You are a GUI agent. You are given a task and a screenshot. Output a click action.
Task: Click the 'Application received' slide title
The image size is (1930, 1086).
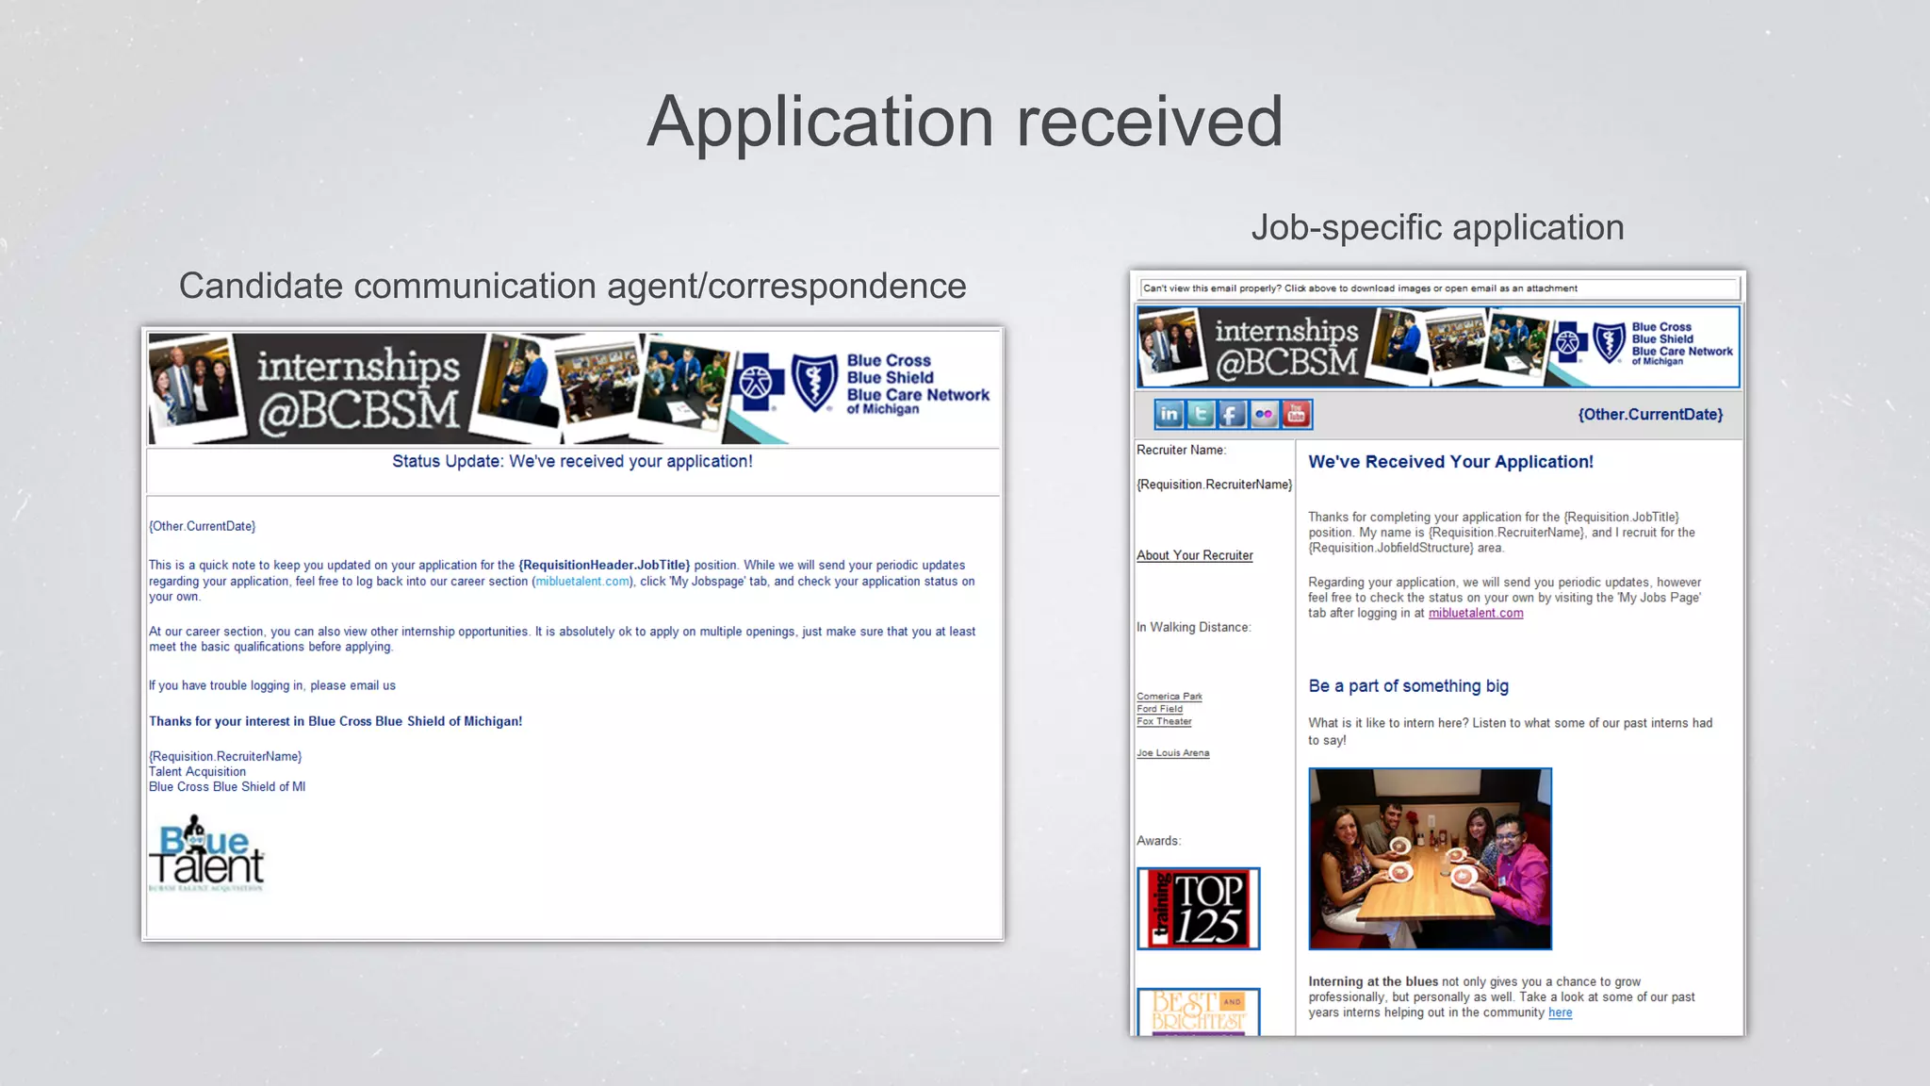tap(965, 122)
